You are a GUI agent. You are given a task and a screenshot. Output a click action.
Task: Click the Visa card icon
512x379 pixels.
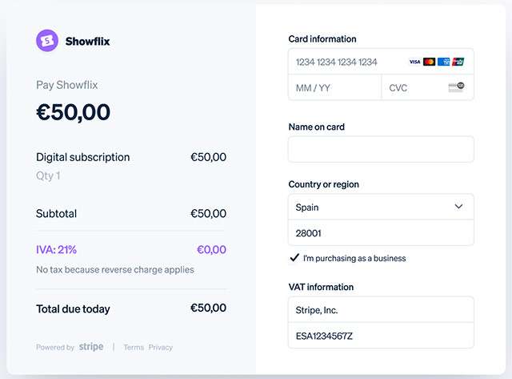[x=414, y=62]
